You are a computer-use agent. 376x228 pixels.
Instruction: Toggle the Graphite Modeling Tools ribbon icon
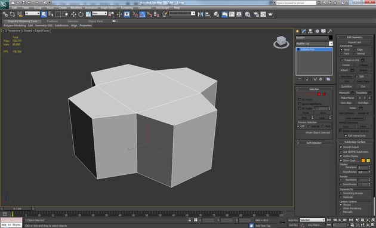[x=224, y=14]
